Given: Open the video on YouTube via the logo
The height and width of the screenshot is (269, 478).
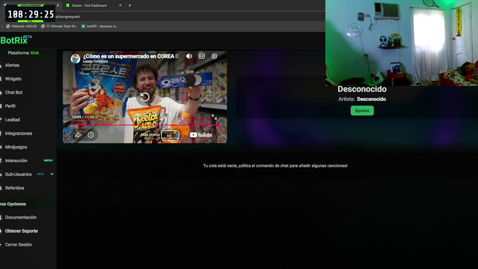Looking at the screenshot, I should pyautogui.click(x=201, y=135).
